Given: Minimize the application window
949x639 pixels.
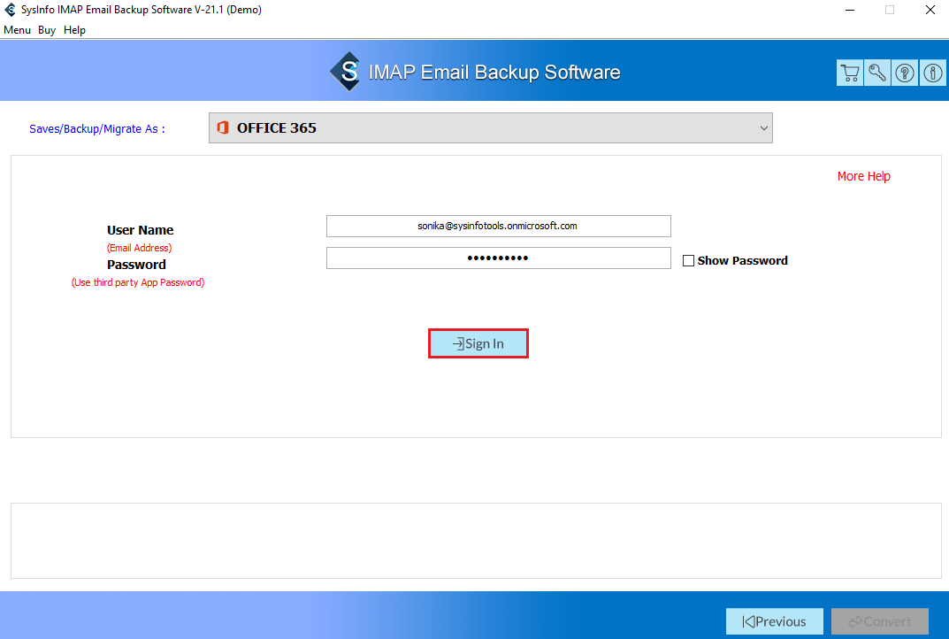Looking at the screenshot, I should tap(850, 10).
